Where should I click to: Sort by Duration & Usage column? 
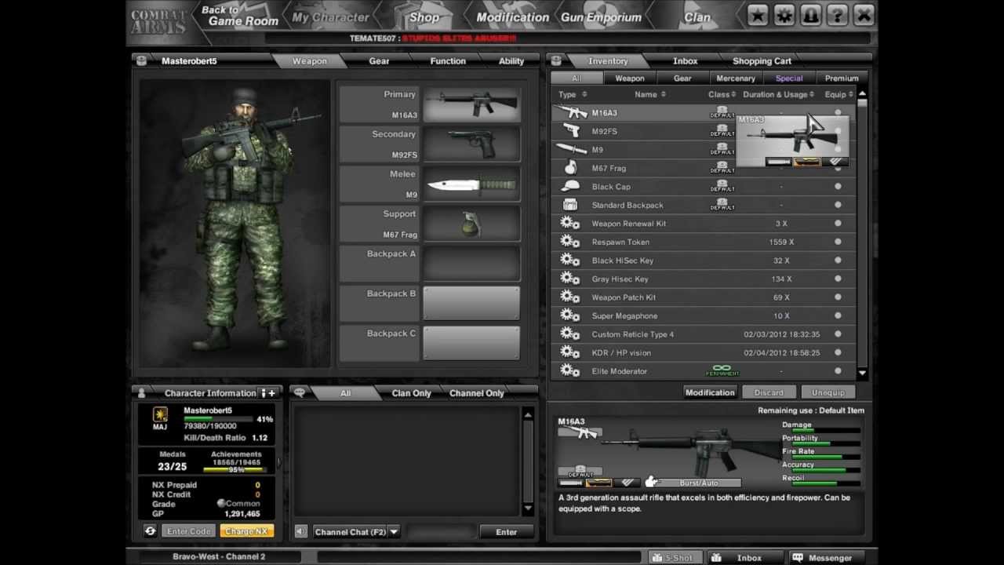(x=778, y=94)
